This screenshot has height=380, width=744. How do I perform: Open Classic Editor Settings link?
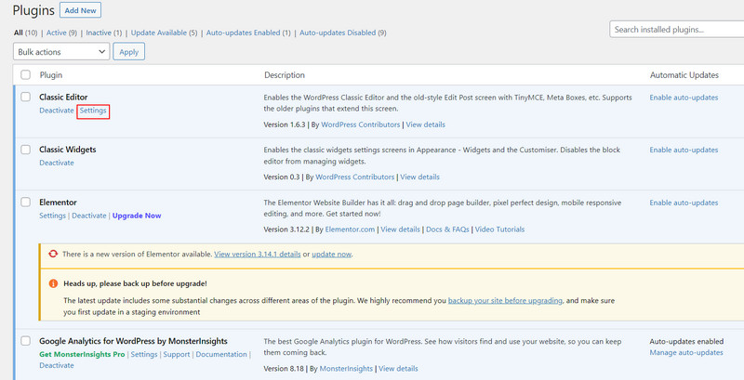94,111
